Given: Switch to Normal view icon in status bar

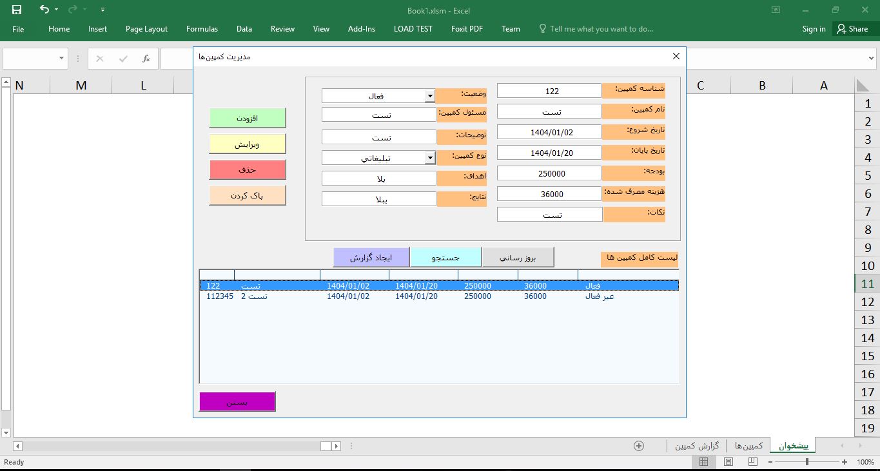Looking at the screenshot, I should [x=703, y=462].
